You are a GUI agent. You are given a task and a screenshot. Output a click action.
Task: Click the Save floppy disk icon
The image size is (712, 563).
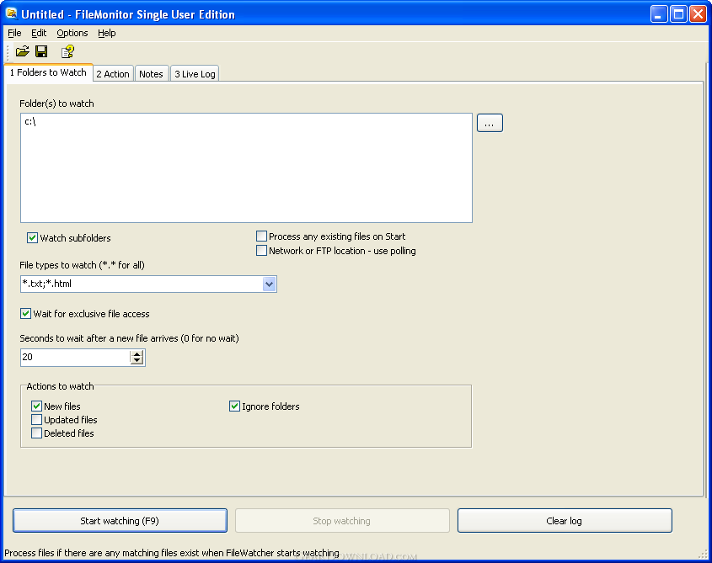tap(41, 51)
